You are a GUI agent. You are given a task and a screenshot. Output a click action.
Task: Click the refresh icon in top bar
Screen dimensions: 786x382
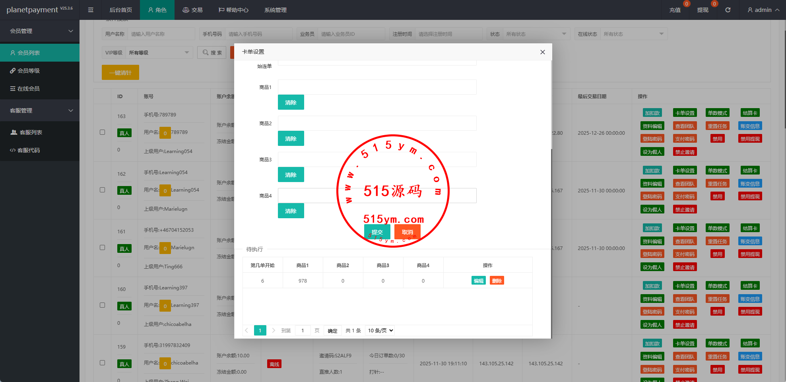click(728, 10)
